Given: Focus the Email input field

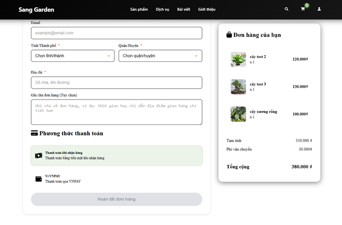Looking at the screenshot, I should click(x=117, y=33).
